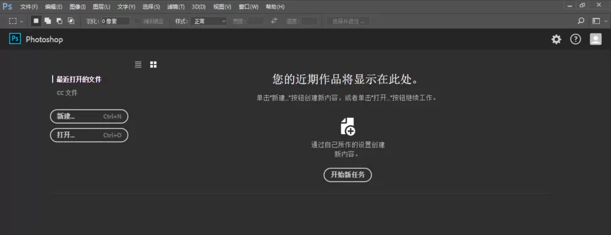Switch to list view icon
This screenshot has height=235, width=611.
point(138,65)
